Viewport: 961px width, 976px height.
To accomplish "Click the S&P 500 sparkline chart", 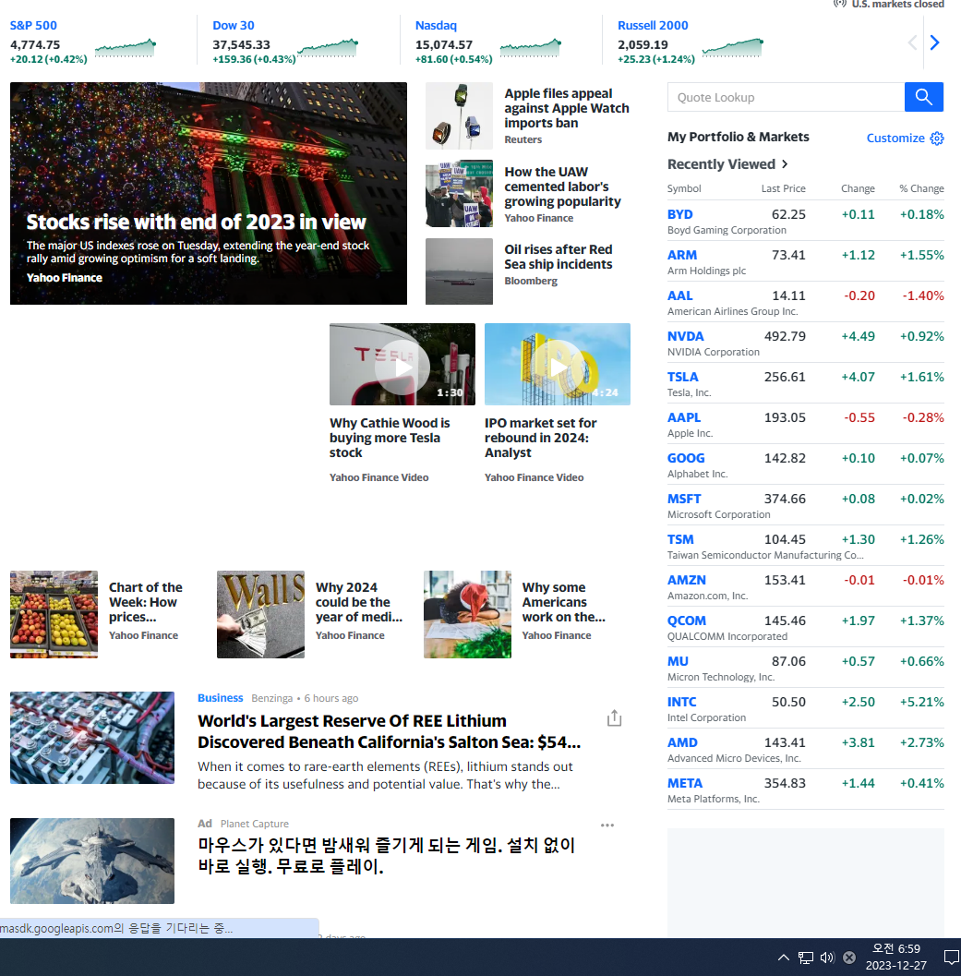I will point(126,48).
